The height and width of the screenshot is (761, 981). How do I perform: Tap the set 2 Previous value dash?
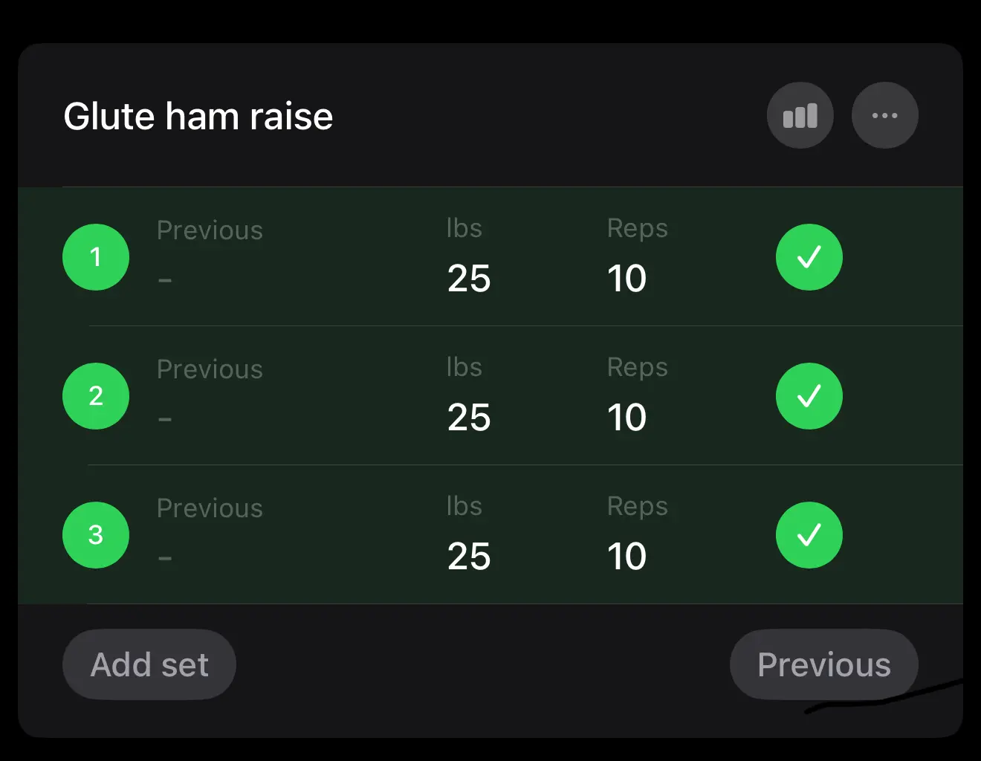(165, 420)
